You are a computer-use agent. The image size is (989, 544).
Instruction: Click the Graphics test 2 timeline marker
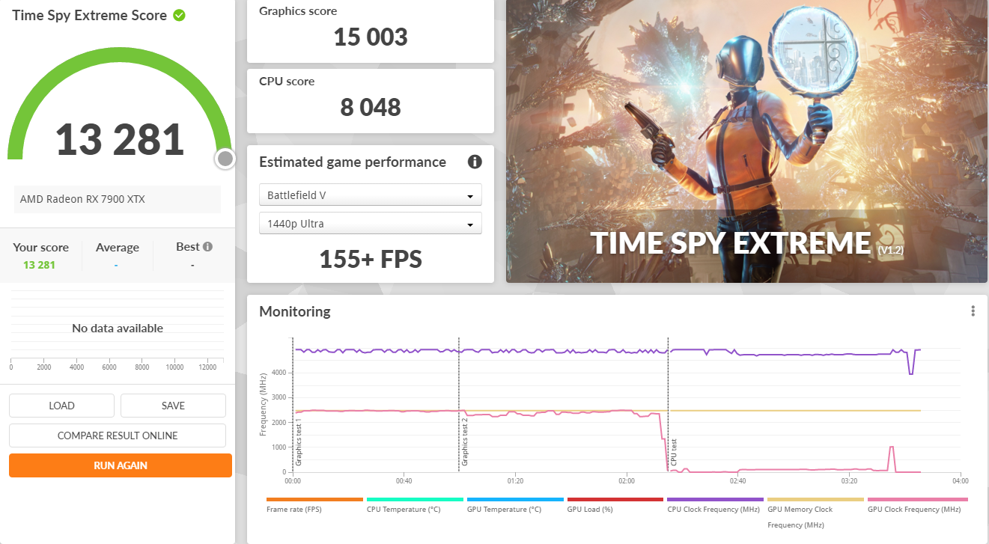(465, 442)
